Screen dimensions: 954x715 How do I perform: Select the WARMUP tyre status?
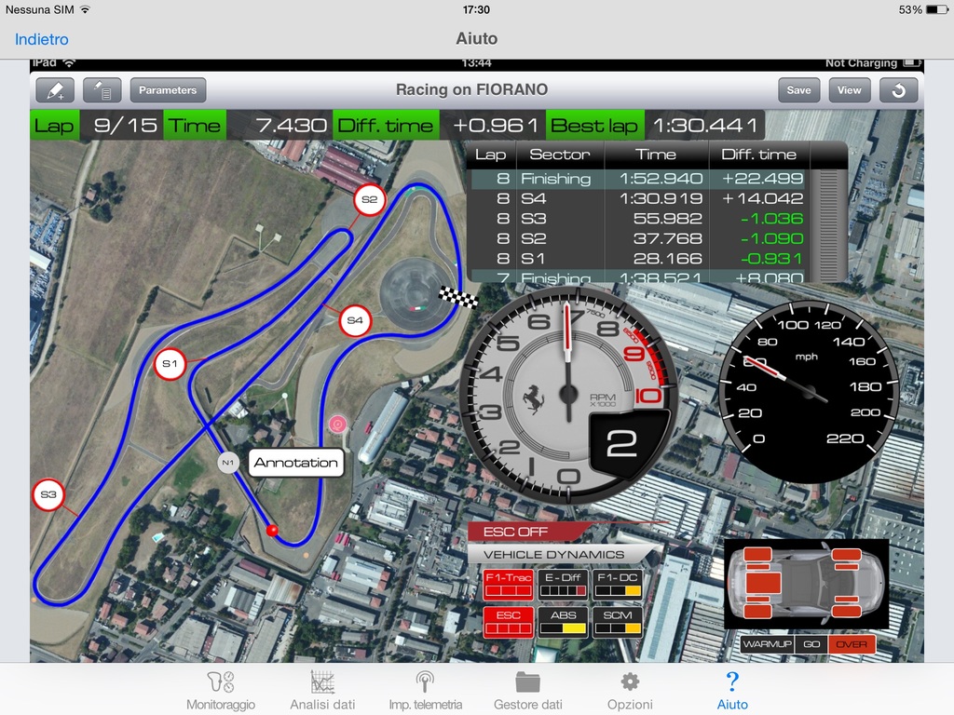[768, 644]
